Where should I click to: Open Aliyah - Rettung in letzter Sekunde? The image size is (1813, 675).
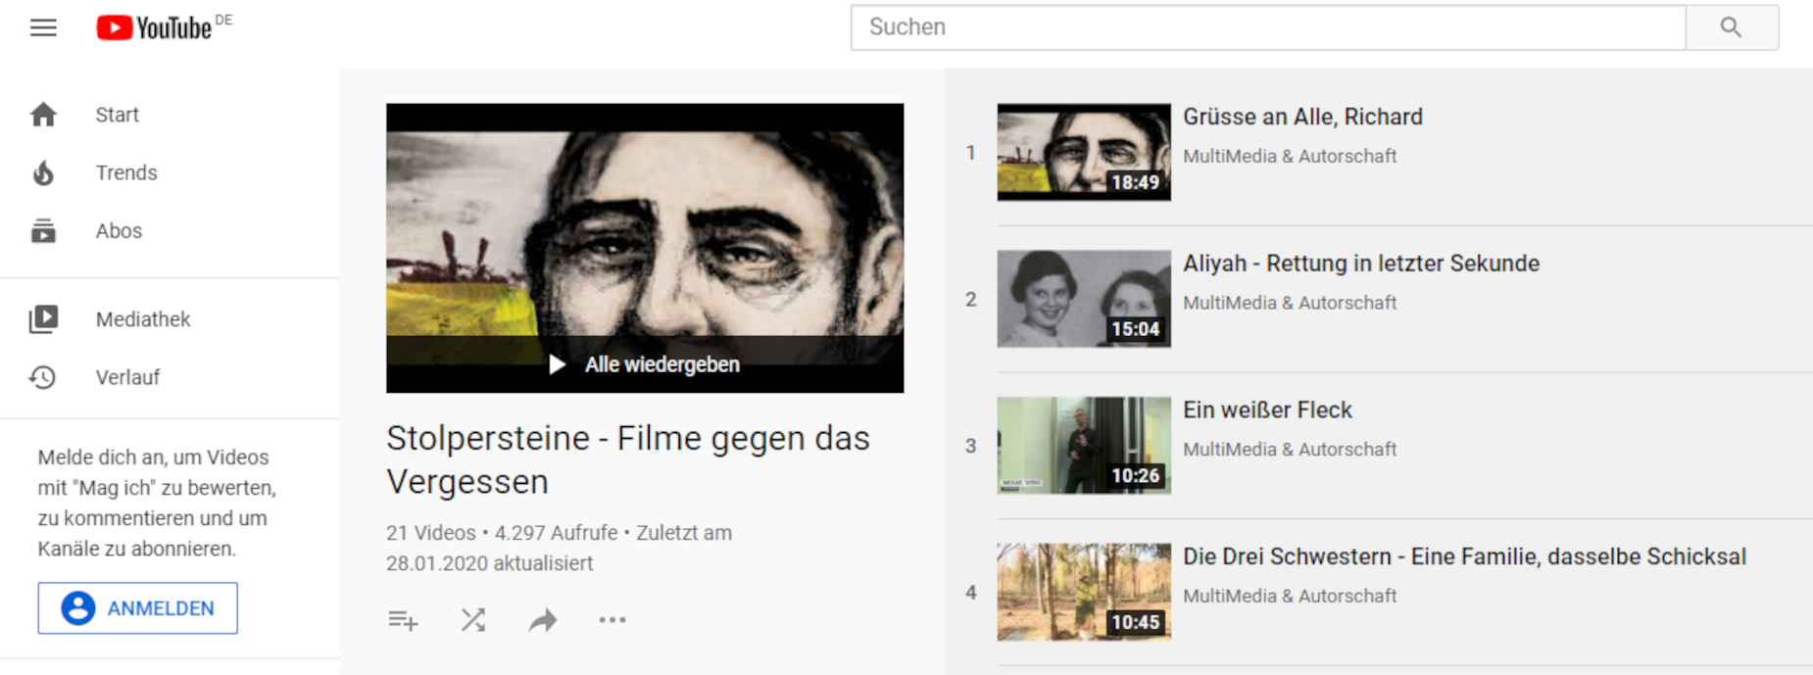tap(1361, 264)
